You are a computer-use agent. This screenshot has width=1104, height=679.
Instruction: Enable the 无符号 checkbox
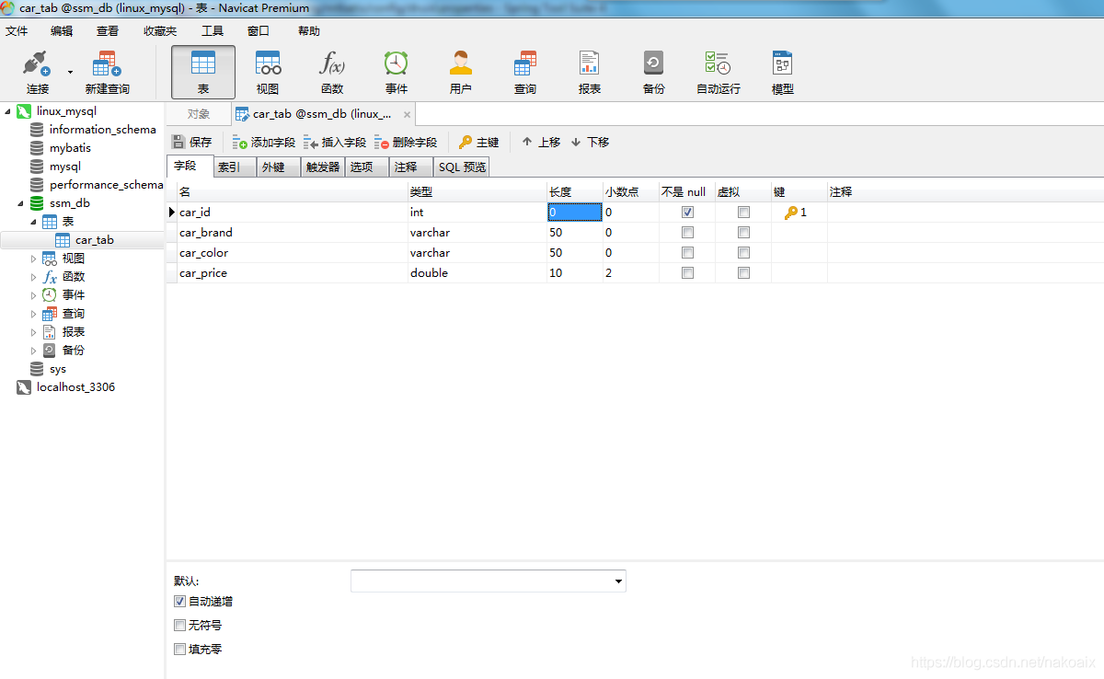(179, 626)
